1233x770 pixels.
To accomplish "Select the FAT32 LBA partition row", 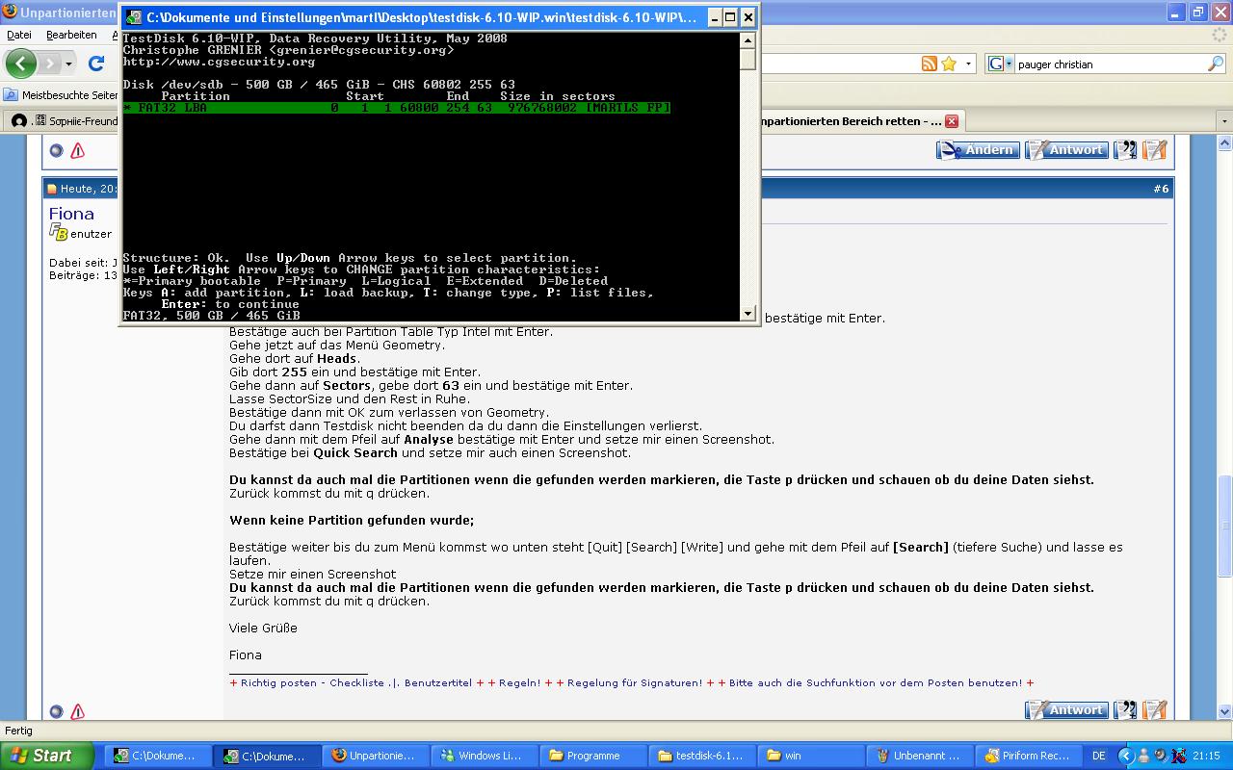I will coord(396,108).
